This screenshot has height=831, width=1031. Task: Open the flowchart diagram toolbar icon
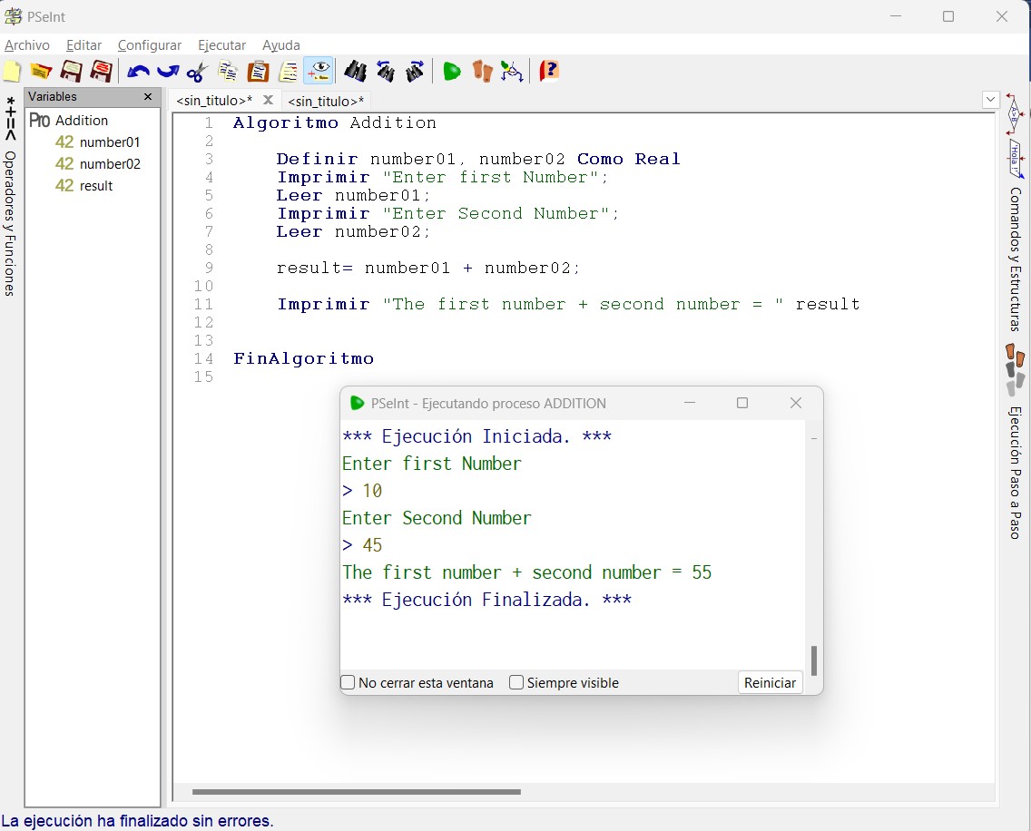tap(512, 71)
